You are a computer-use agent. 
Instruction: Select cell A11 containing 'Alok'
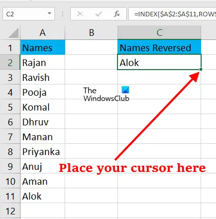[43, 195]
